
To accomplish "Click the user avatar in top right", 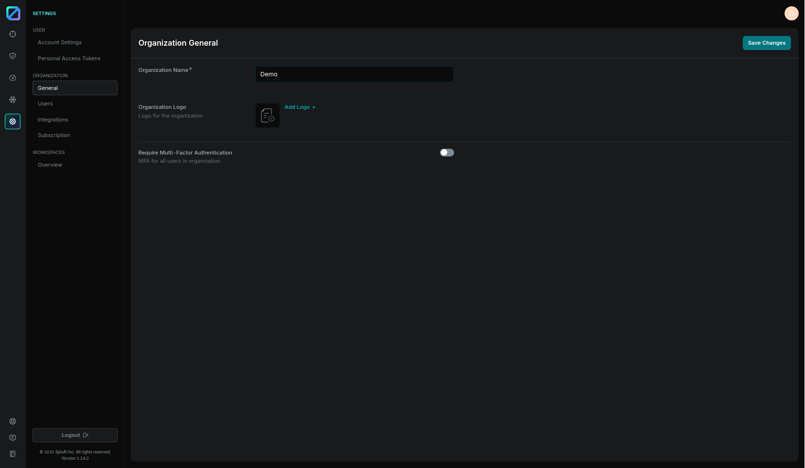I will tap(791, 14).
